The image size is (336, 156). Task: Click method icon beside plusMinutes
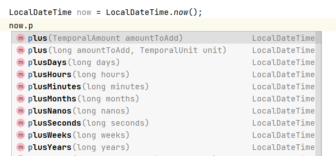(x=21, y=87)
